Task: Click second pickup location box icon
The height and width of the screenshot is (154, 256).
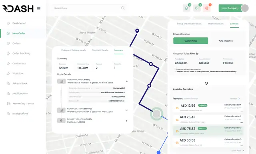Action: pos(61,110)
